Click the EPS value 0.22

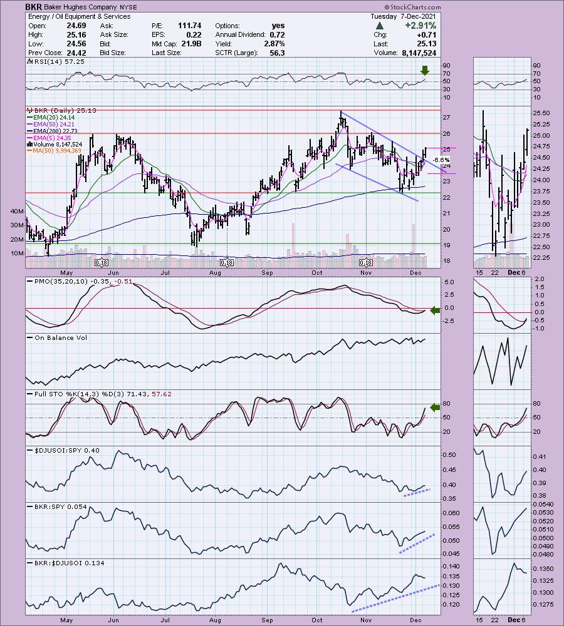194,34
